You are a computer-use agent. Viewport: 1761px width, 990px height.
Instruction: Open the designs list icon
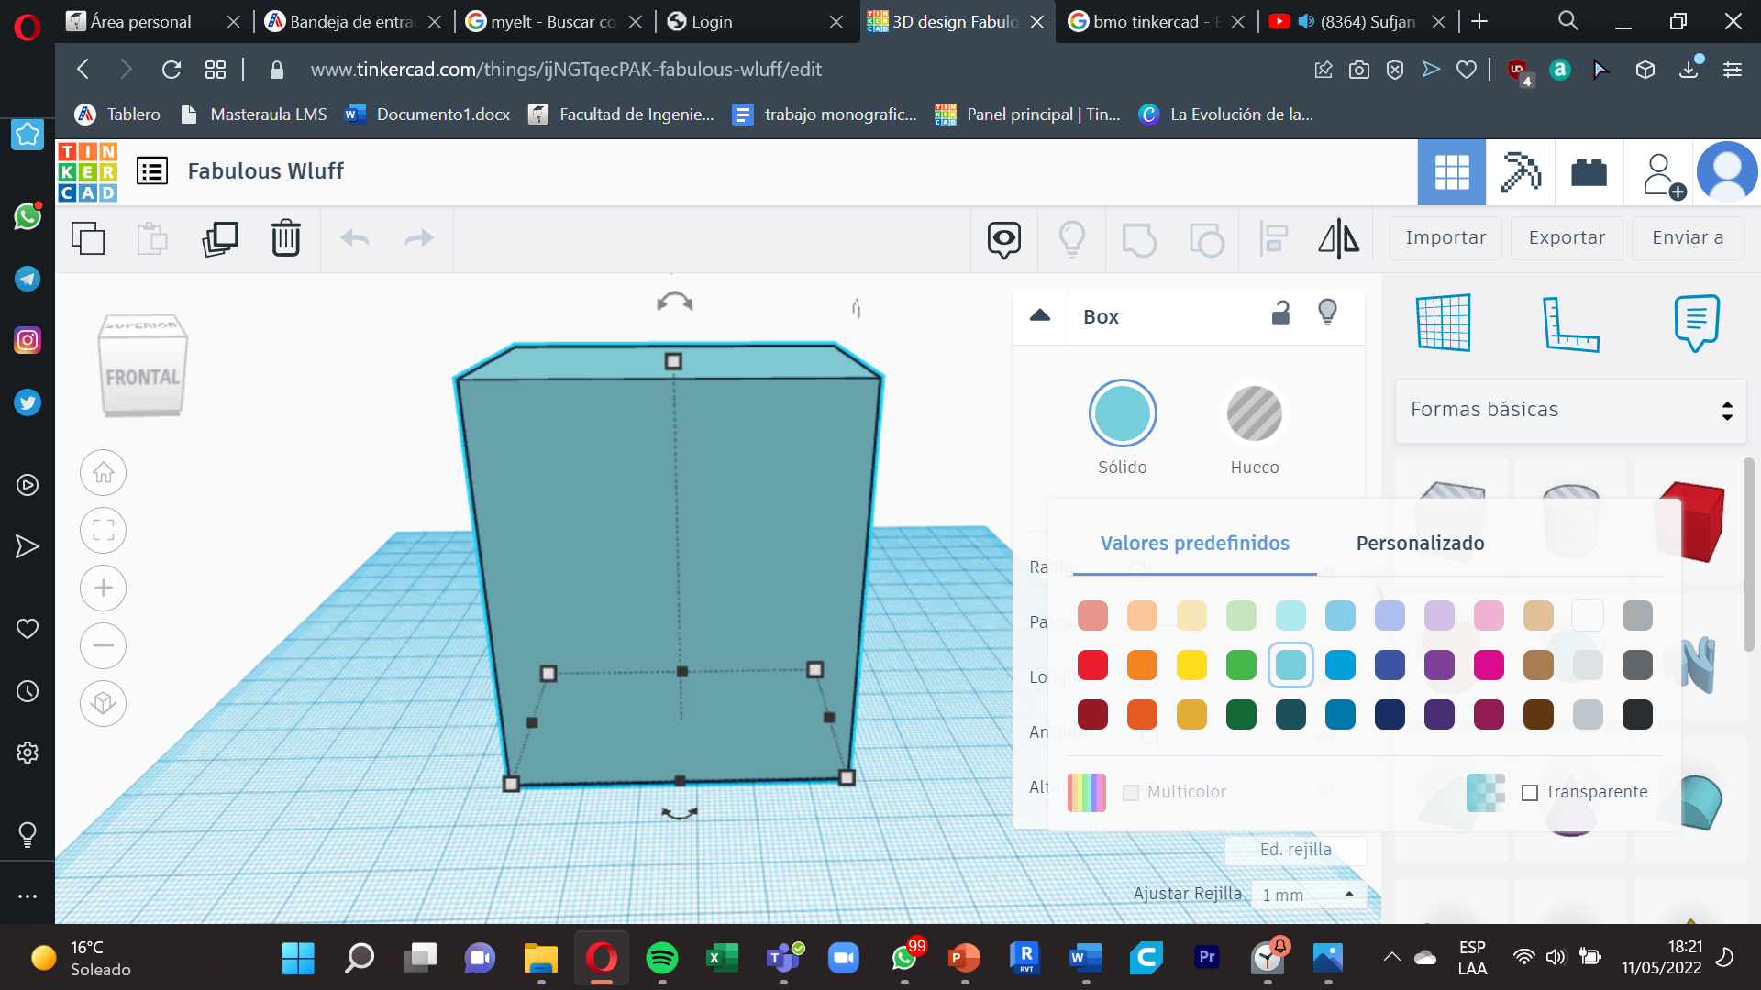[x=152, y=171]
